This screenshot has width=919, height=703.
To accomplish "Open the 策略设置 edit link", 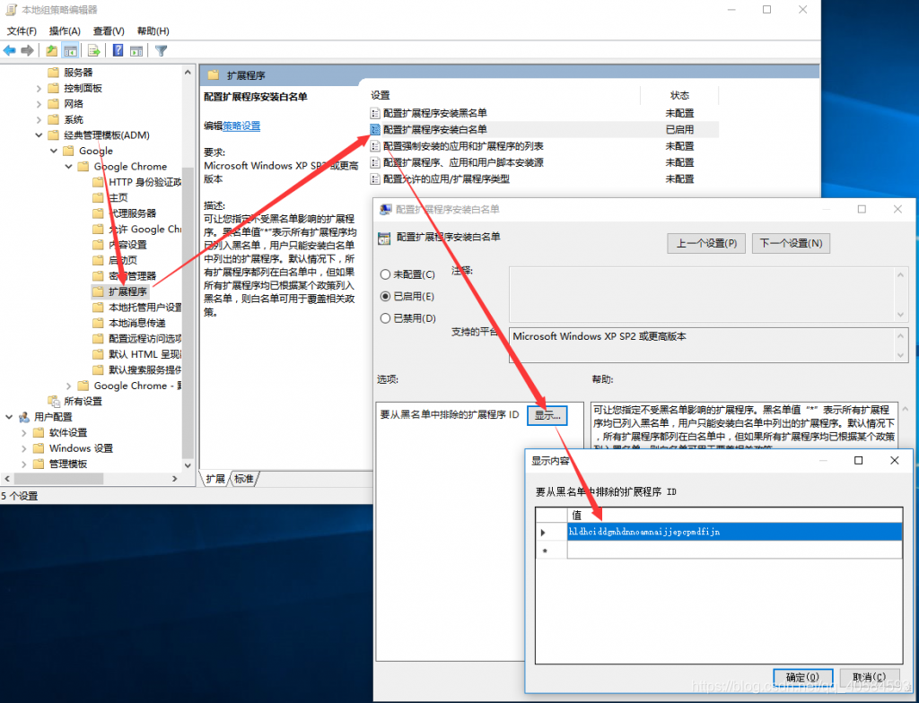I will (241, 126).
